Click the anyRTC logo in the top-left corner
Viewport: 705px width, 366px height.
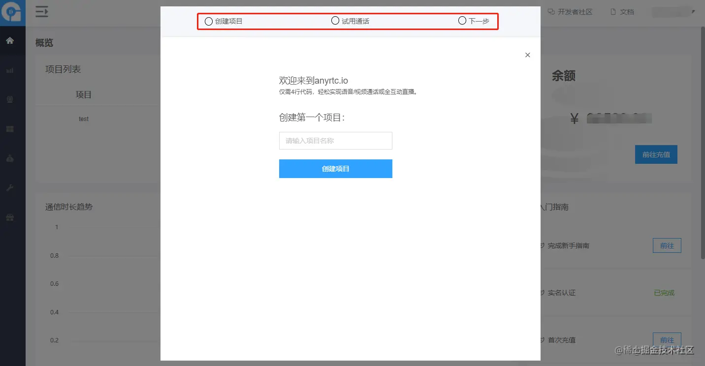click(x=13, y=13)
